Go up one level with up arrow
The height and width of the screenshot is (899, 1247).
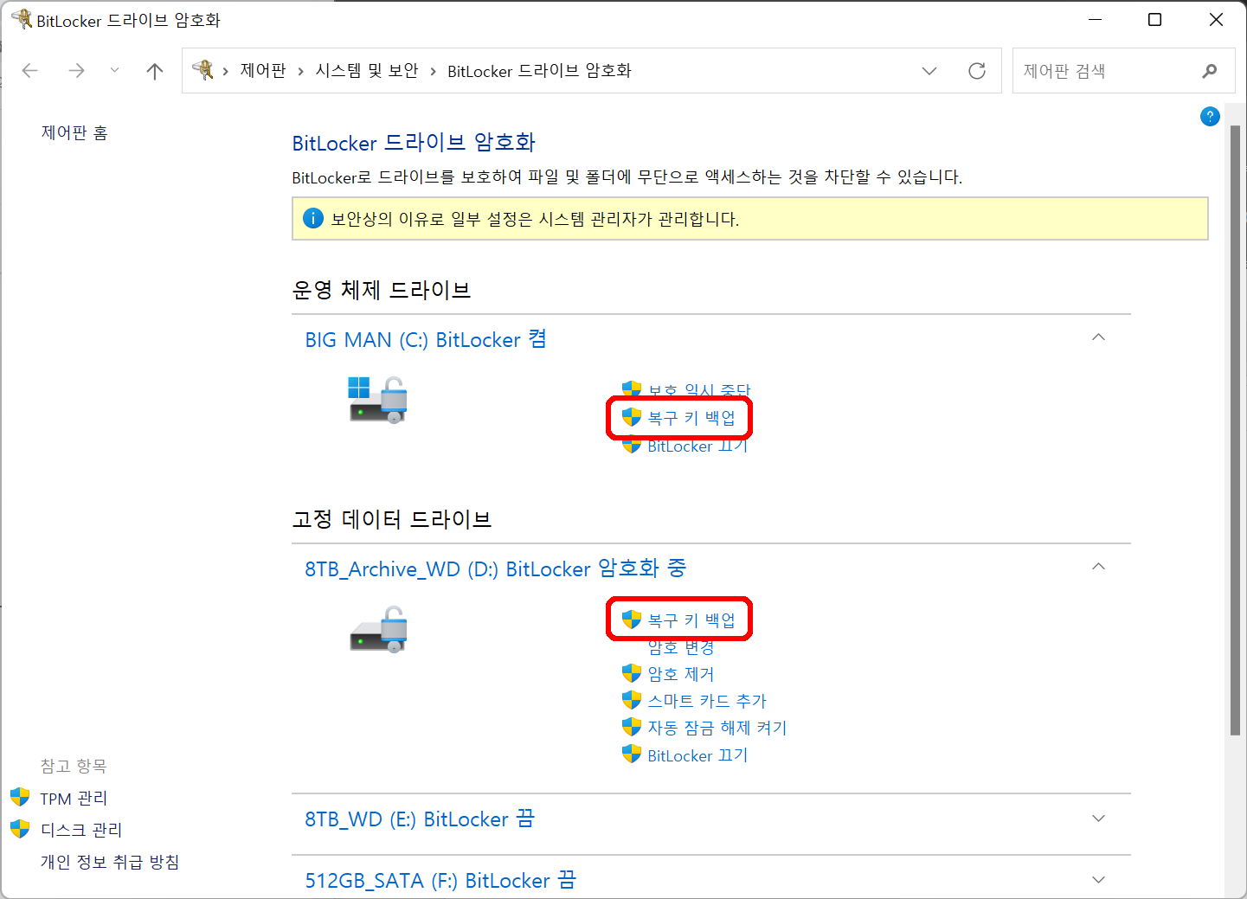tap(155, 71)
